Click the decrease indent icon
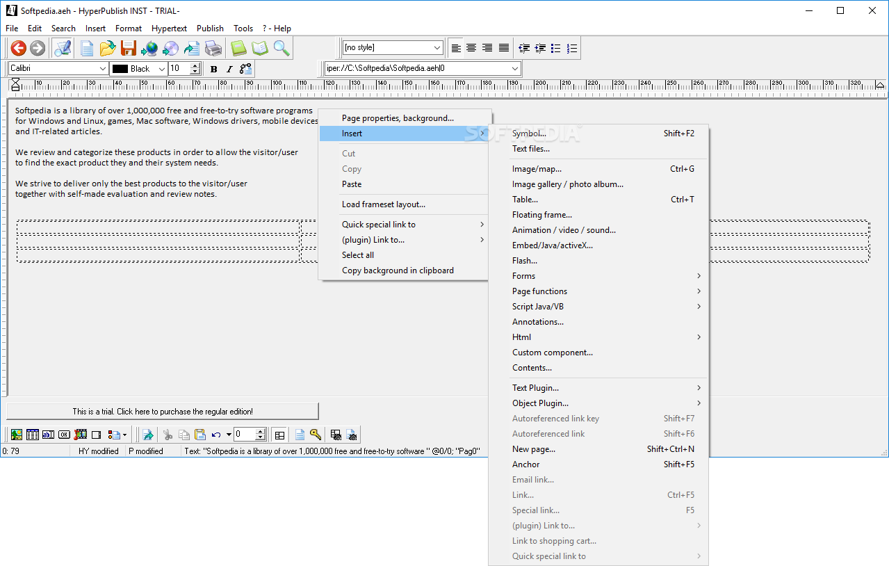This screenshot has width=889, height=566. (x=524, y=48)
